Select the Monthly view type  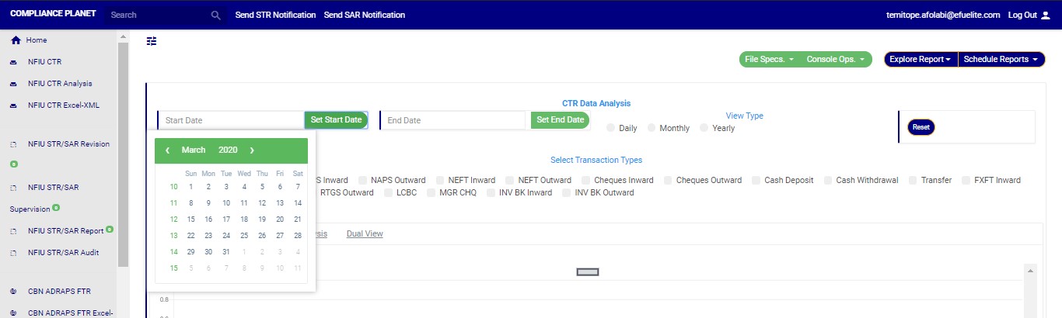click(652, 128)
